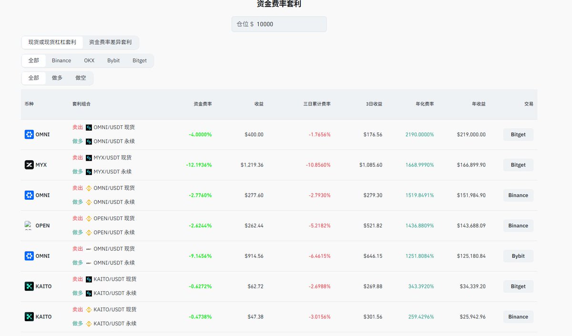Click the $219,000.00 yearly profit

coord(471,134)
